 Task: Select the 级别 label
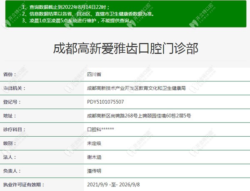(10, 143)
